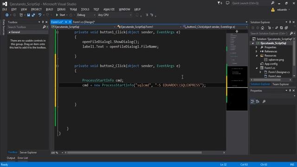
Task: Click the Start debugging button
Action: click(60, 15)
